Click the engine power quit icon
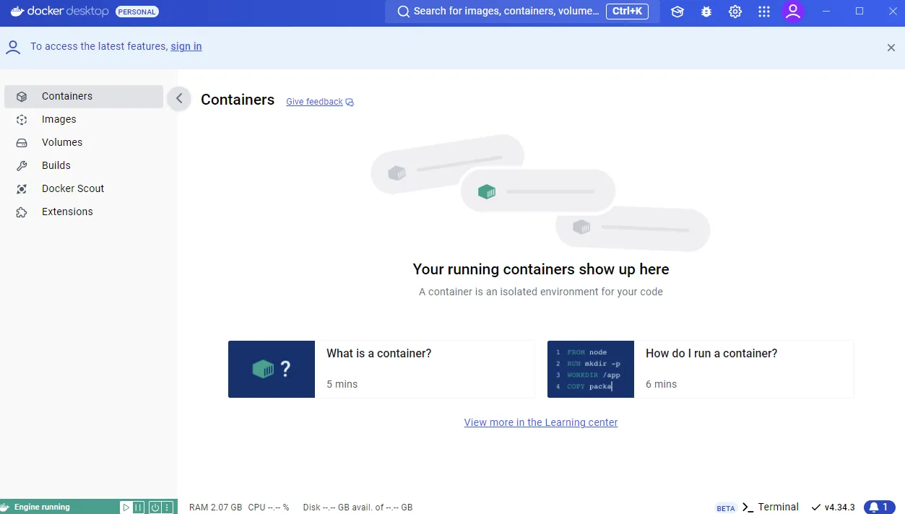Image resolution: width=905 pixels, height=514 pixels. (155, 508)
